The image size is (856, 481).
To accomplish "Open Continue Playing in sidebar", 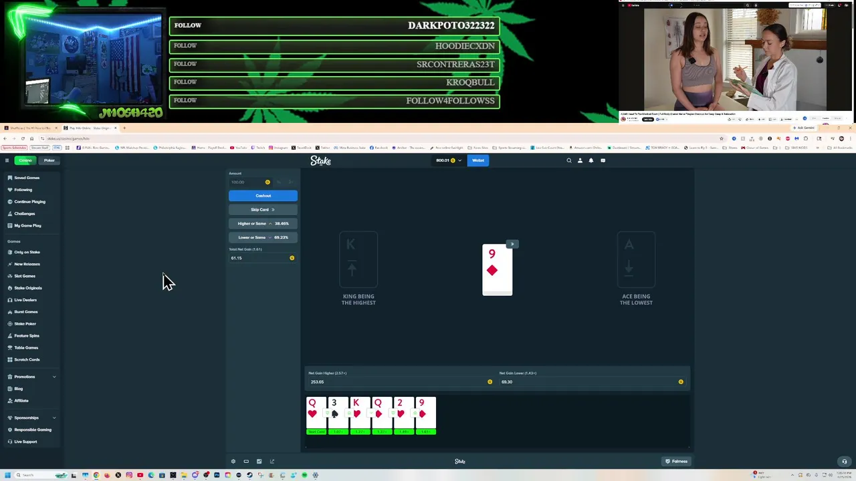I will pyautogui.click(x=29, y=202).
